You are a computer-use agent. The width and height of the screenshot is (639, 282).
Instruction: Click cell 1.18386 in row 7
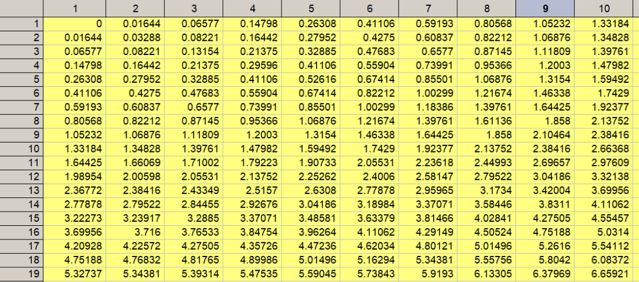(428, 108)
